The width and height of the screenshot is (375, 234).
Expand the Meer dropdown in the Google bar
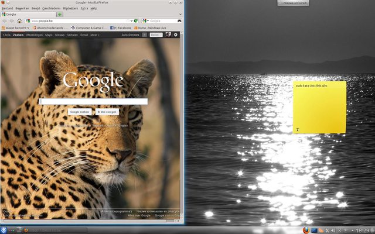click(95, 35)
